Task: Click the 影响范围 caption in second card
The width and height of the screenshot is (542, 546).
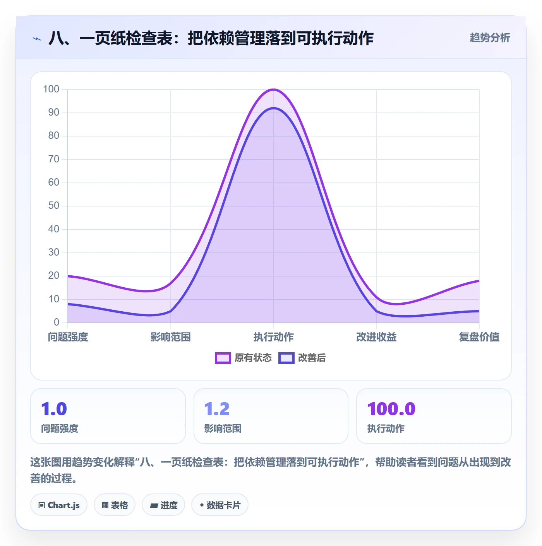Action: point(223,428)
